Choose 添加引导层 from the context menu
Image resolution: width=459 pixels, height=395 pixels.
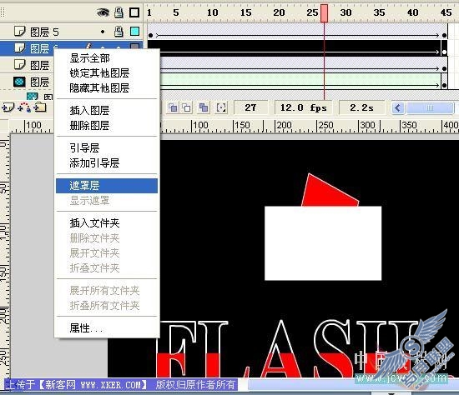[94, 162]
